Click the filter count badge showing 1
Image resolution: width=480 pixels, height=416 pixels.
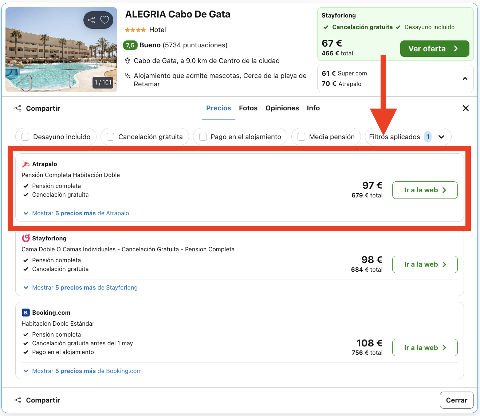428,137
